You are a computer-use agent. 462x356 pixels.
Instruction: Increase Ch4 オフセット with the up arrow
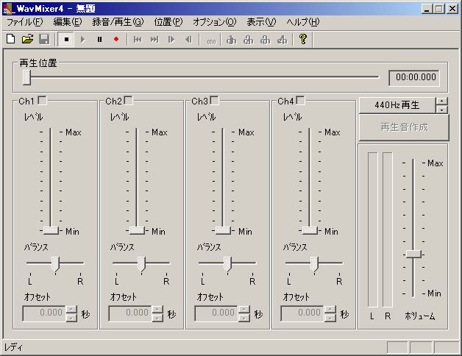(x=330, y=310)
